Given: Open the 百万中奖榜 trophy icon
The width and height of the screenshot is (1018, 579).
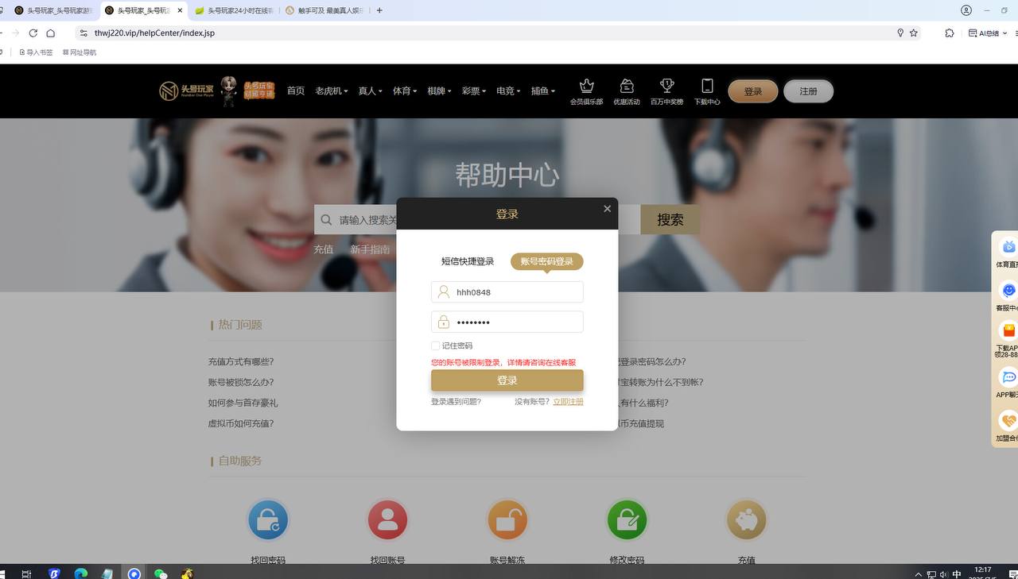Looking at the screenshot, I should [x=666, y=87].
